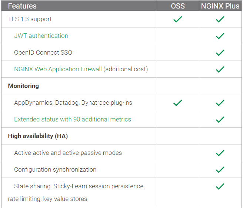Click the OSS checkmark for TLS 1.3 support
Image resolution: width=243 pixels, height=208 pixels.
click(178, 19)
